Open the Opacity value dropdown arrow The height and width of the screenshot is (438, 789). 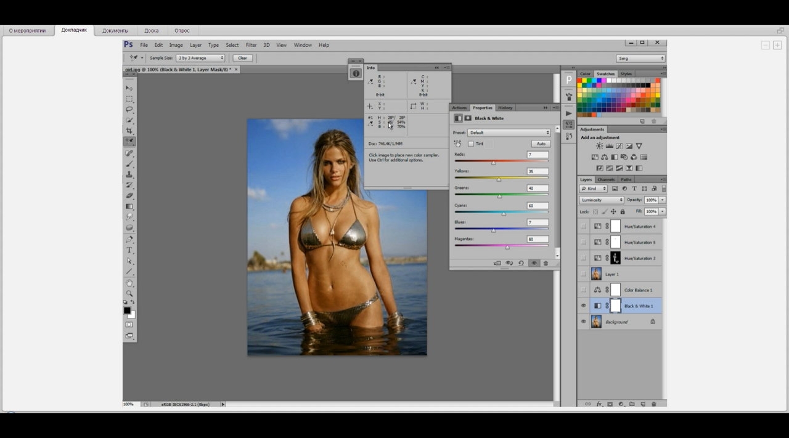[663, 200]
